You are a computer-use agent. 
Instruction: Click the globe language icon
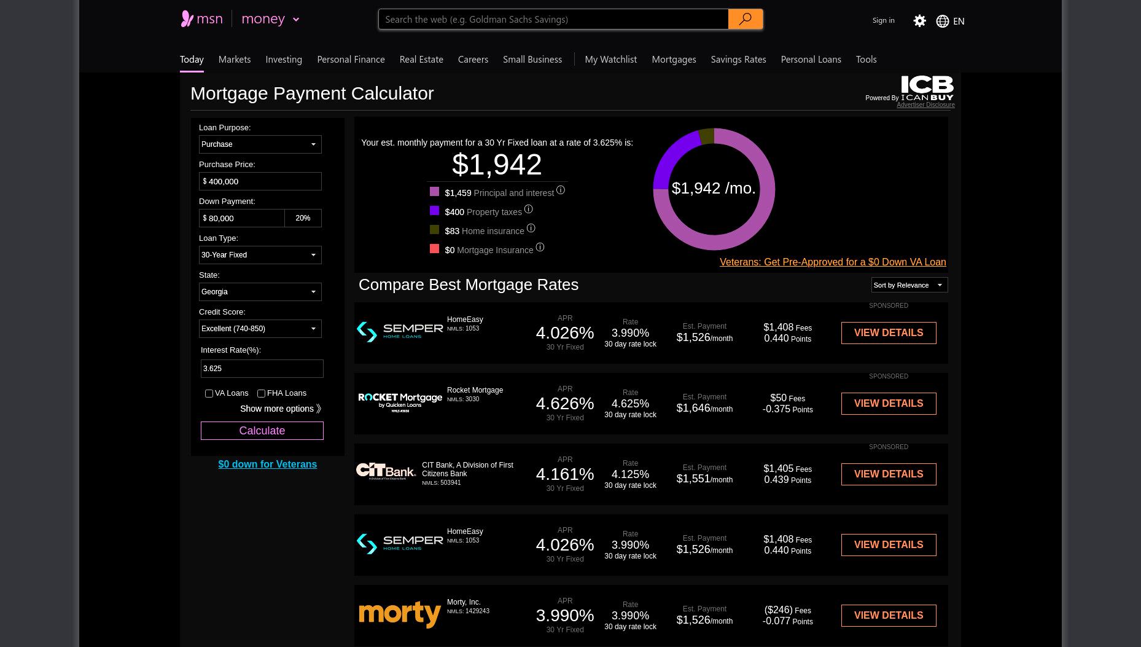click(x=942, y=21)
